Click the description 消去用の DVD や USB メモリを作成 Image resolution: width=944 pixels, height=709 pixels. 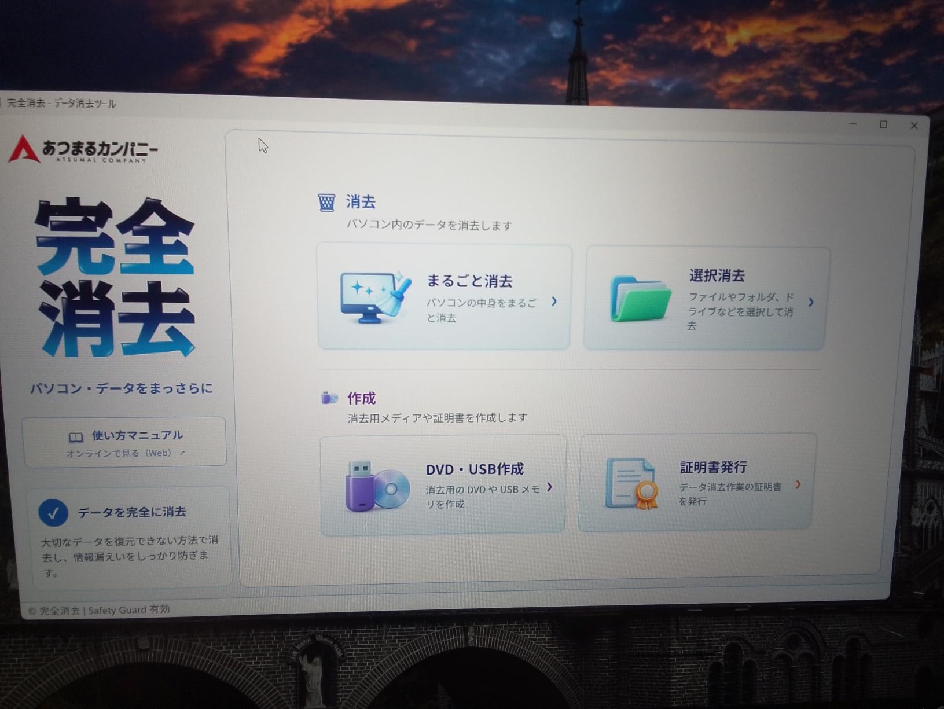coord(483,497)
